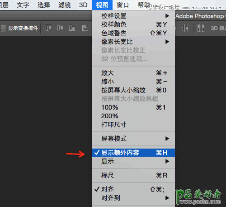Click the align vertical centers icon
Screen dimensions: 226x207
pyautogui.click(x=60, y=28)
